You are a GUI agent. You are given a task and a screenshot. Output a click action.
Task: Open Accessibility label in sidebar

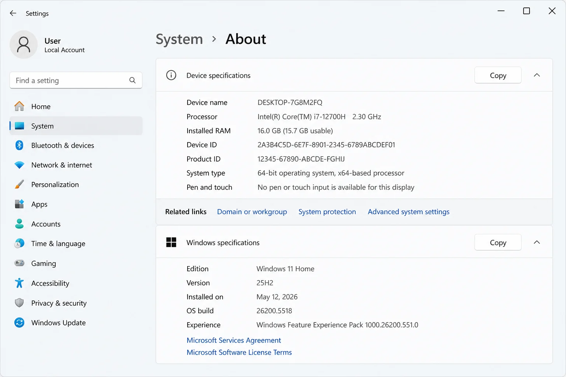(50, 283)
